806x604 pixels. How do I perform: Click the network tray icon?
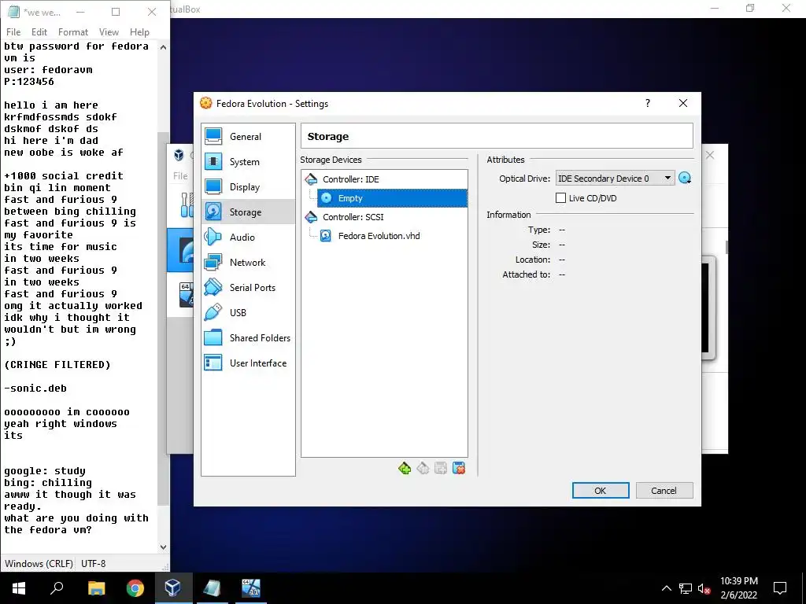[x=686, y=588]
